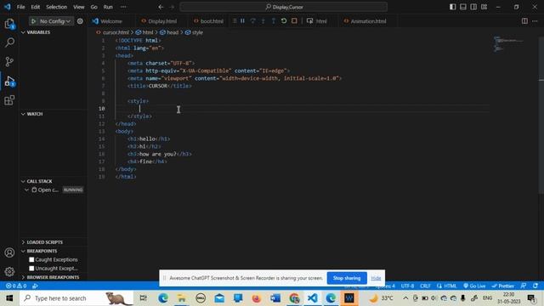The image size is (544, 306).
Task: Click Go Live in status bar
Action: [474, 286]
